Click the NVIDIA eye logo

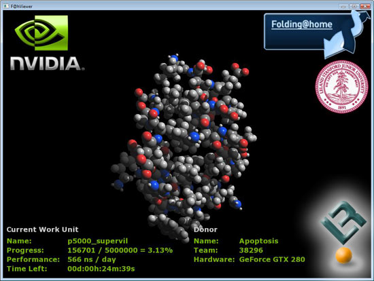[41, 33]
